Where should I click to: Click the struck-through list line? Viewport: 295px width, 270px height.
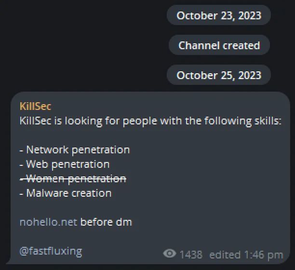[x=73, y=179]
